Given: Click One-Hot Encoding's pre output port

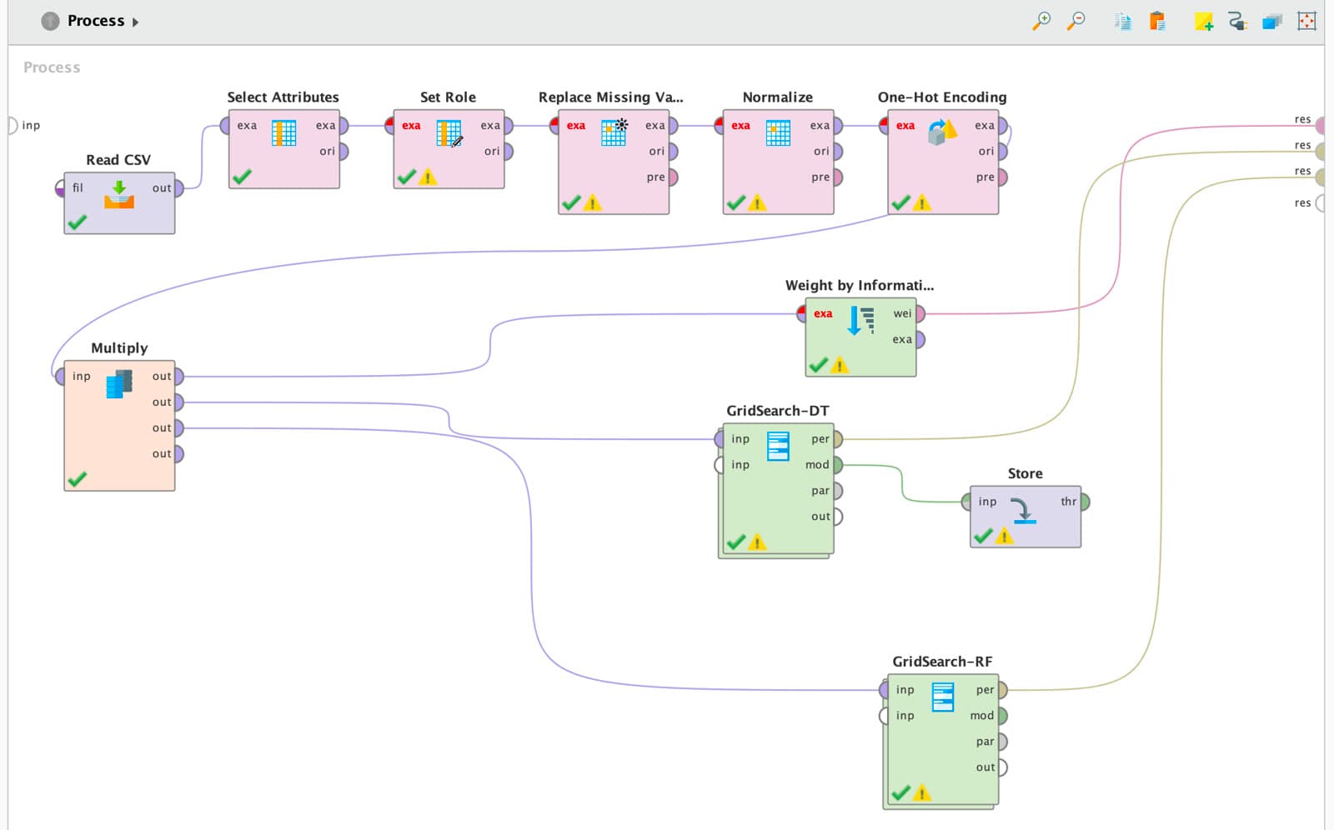Looking at the screenshot, I should point(1001,177).
